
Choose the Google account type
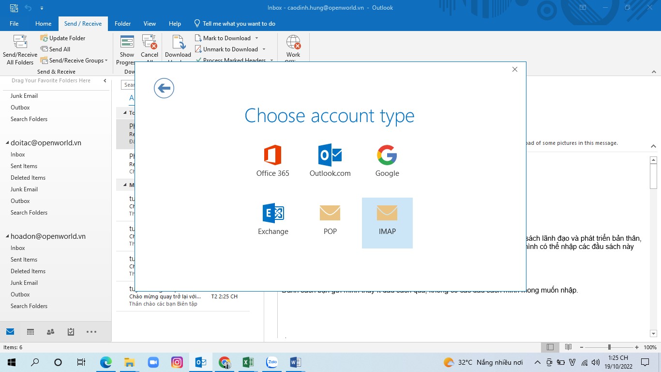point(387,161)
